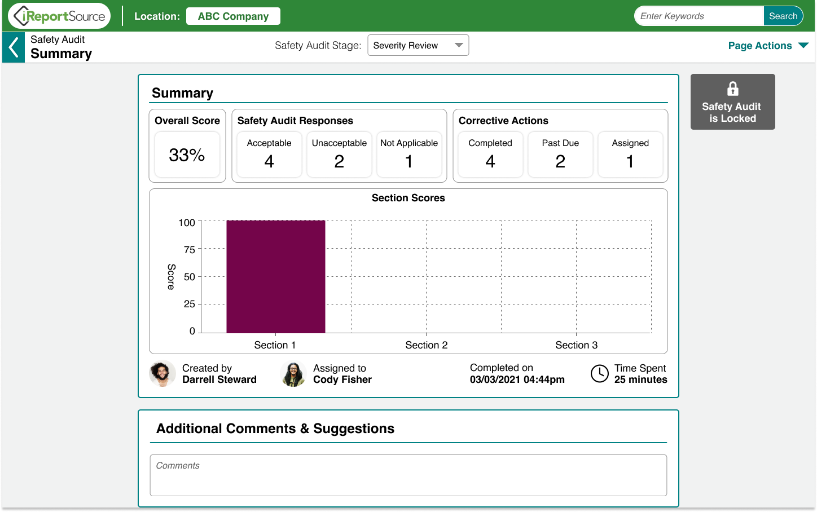Click the Overall Score heading
Viewport: 817px width, 512px height.
coord(187,121)
